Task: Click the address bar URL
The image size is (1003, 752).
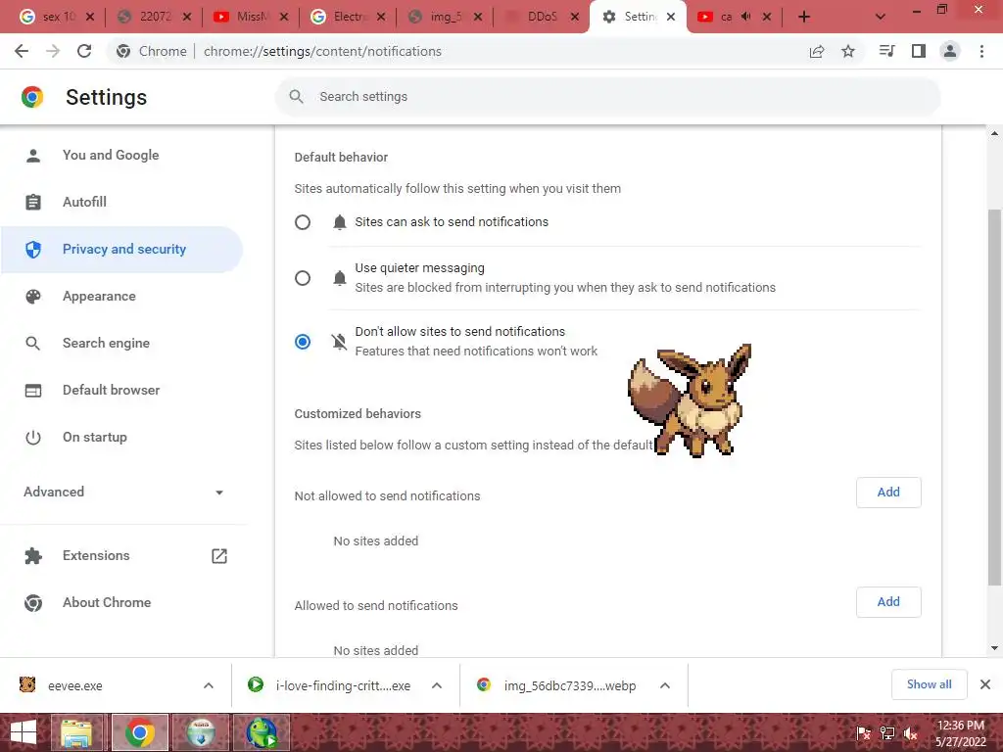Action: (x=322, y=51)
